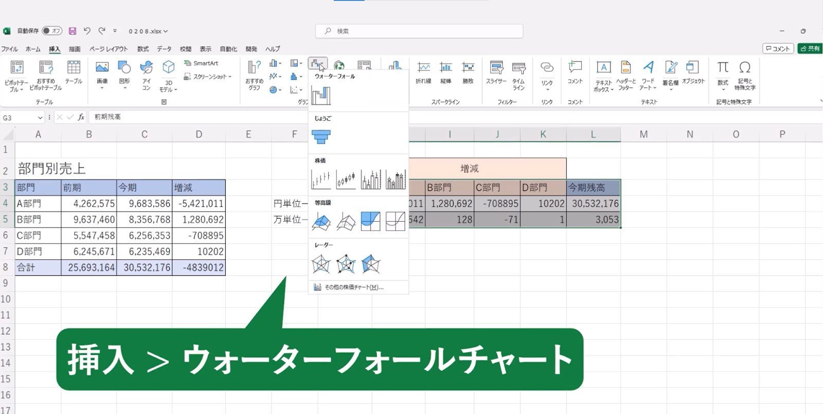Click the スライサー slicer button
Screen dimensions: 823x414
pos(496,73)
